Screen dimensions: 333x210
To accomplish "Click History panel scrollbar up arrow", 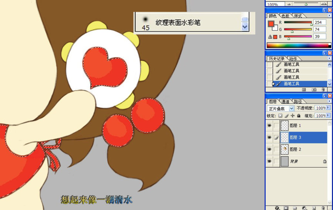I will point(329,64).
